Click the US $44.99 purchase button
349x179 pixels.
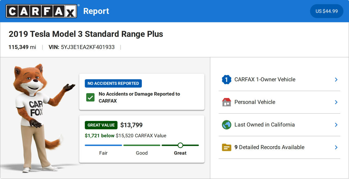327,11
